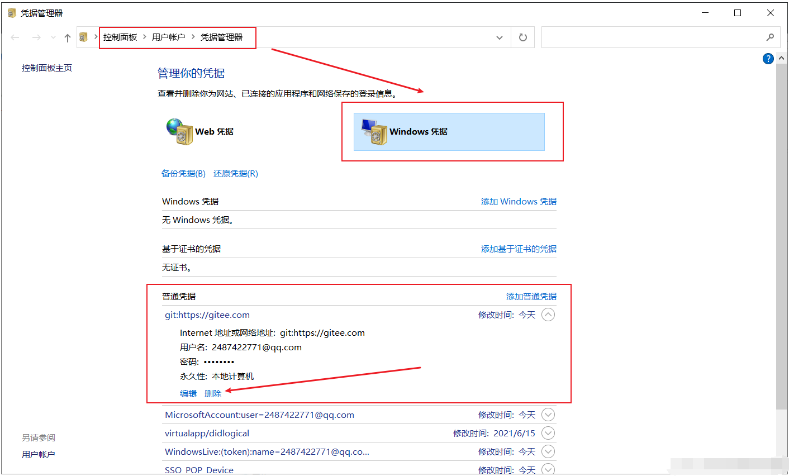Click the title bar Credential Manager icon
This screenshot has width=789, height=476.
tap(12, 13)
